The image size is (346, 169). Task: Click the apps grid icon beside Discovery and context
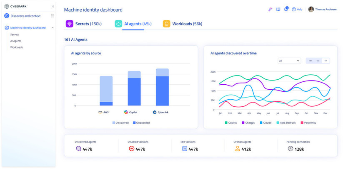pos(53,16)
